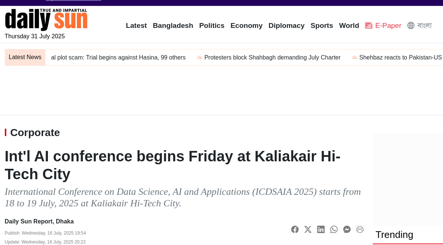Open the Diplomacy section

click(287, 26)
